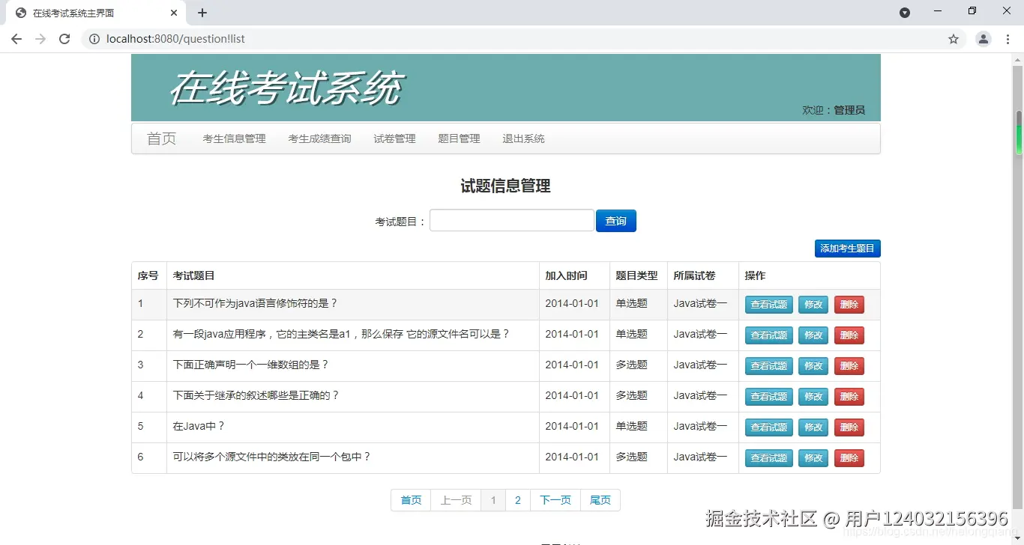Focus the address bar URL localhost:8080/question!list

click(x=175, y=39)
